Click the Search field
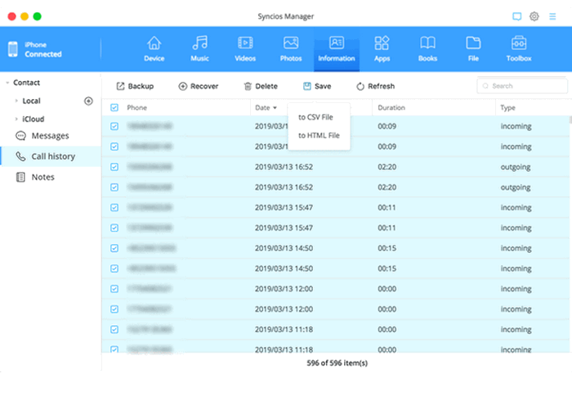The height and width of the screenshot is (414, 572). pos(522,86)
